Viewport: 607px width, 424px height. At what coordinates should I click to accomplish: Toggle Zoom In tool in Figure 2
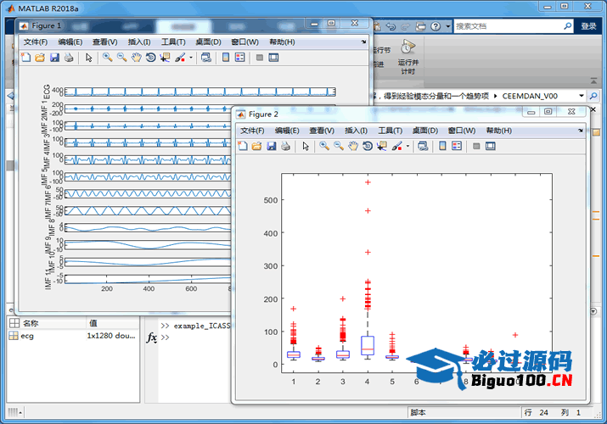[324, 147]
